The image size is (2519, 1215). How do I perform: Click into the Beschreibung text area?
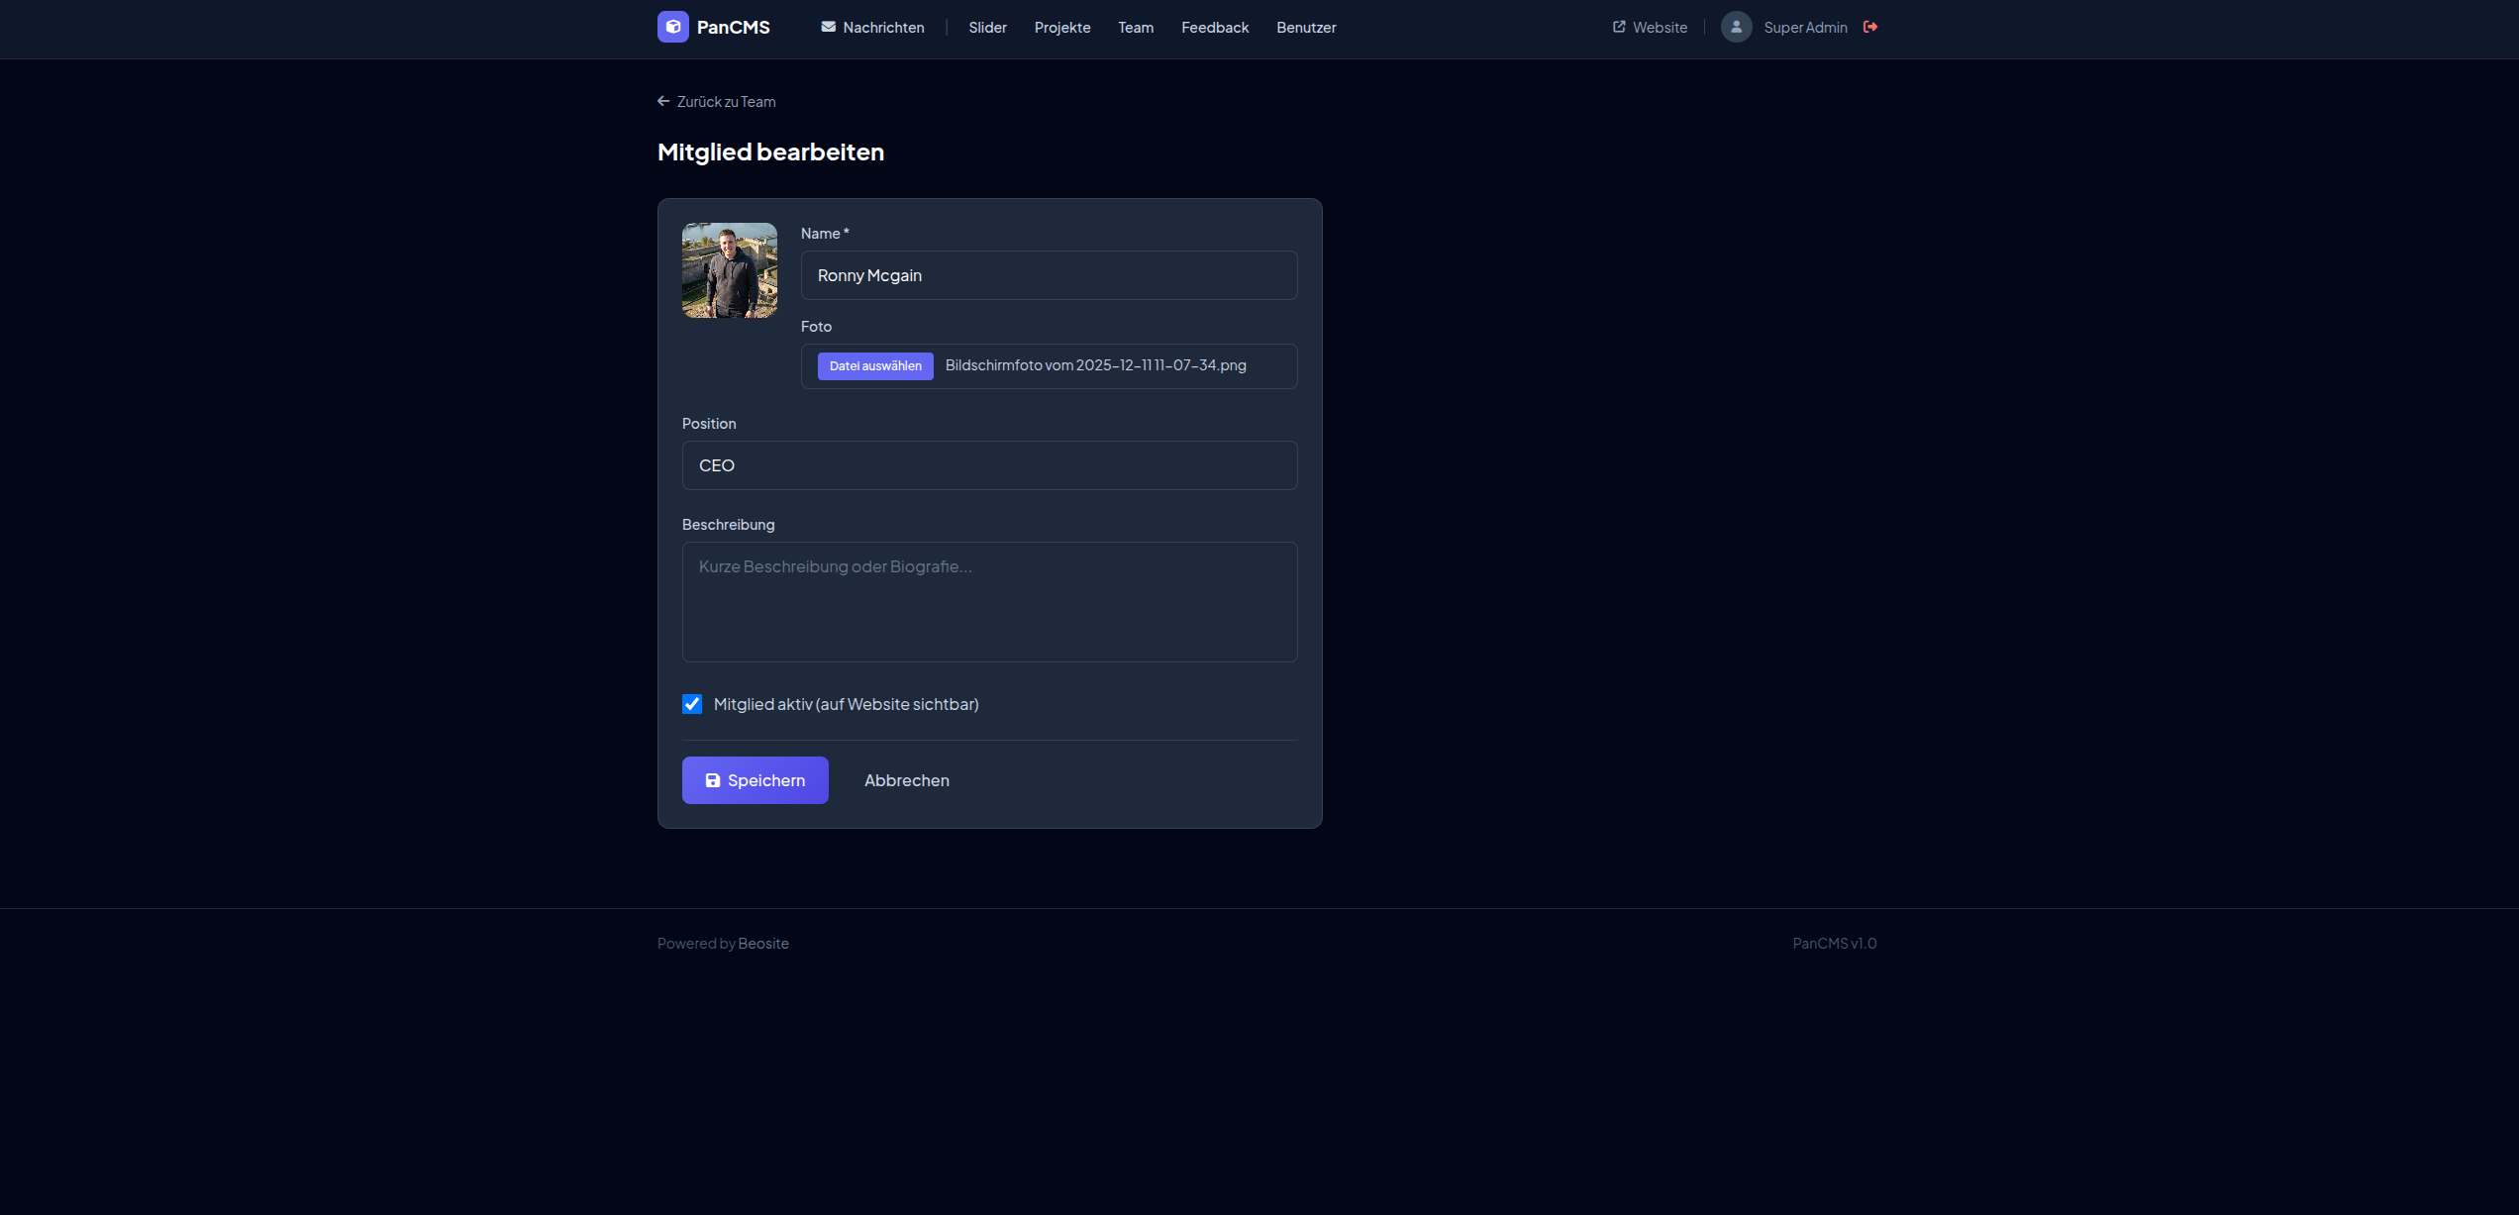pyautogui.click(x=989, y=601)
